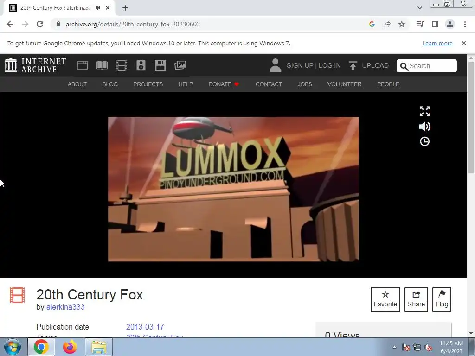Enter fullscreen theater mode via arrows icon

tap(425, 111)
